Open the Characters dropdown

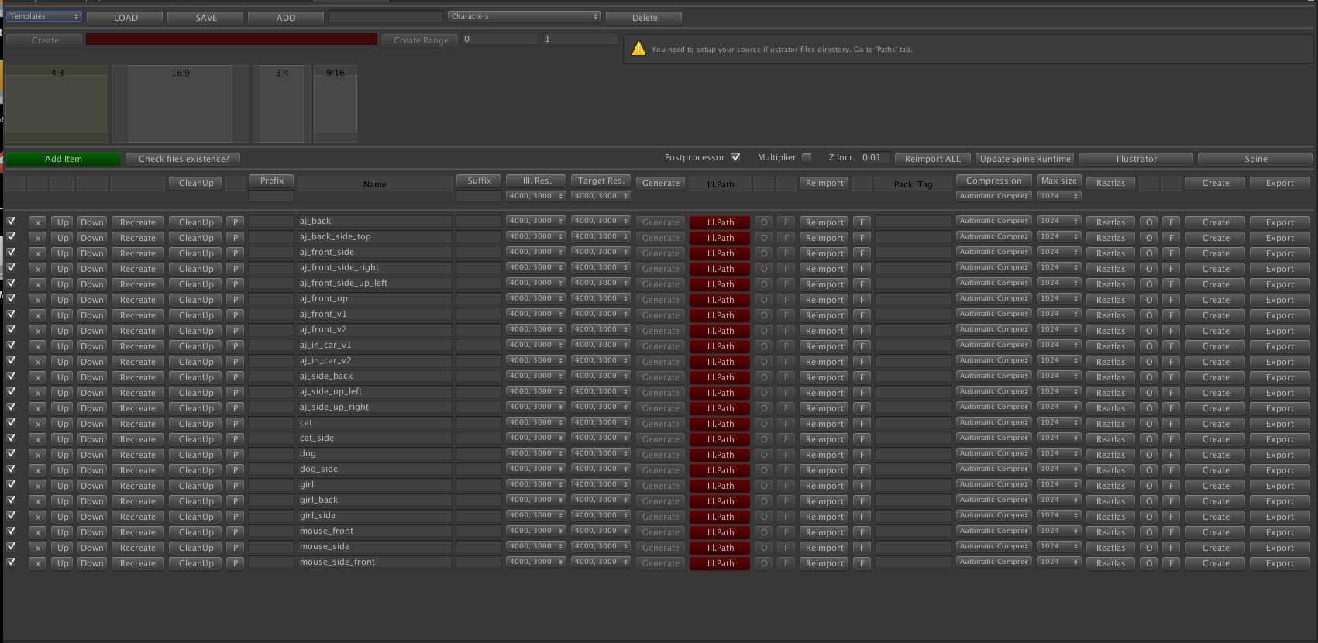pos(525,16)
